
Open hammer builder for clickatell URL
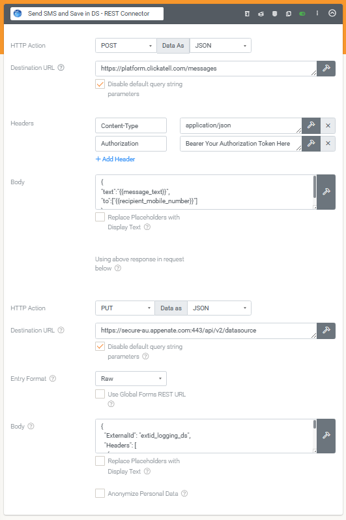(326, 69)
